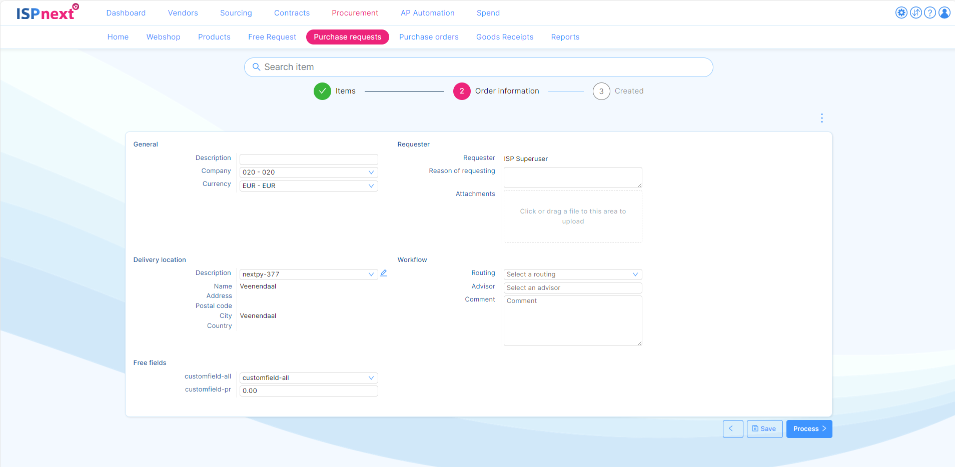Click the up/down arrows transfer icon
This screenshot has height=467, width=955.
[x=915, y=13]
